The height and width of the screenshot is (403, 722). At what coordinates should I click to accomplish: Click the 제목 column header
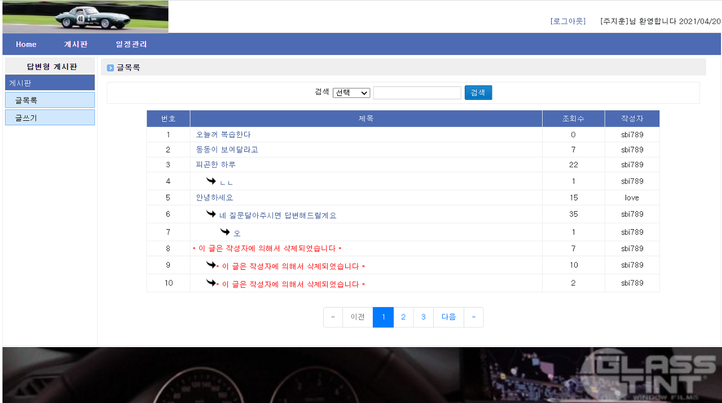pyautogui.click(x=366, y=119)
